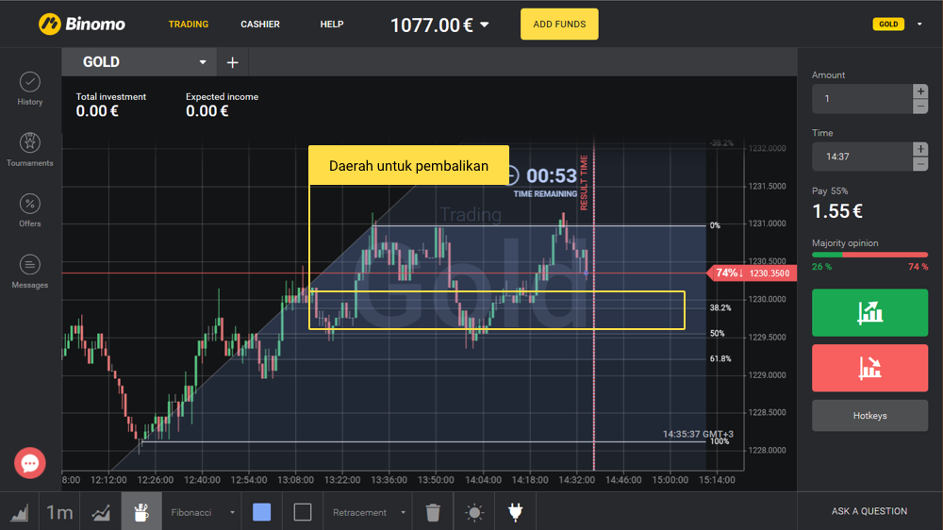The image size is (943, 530).
Task: Click the ADD FUNDS button
Action: 559,25
